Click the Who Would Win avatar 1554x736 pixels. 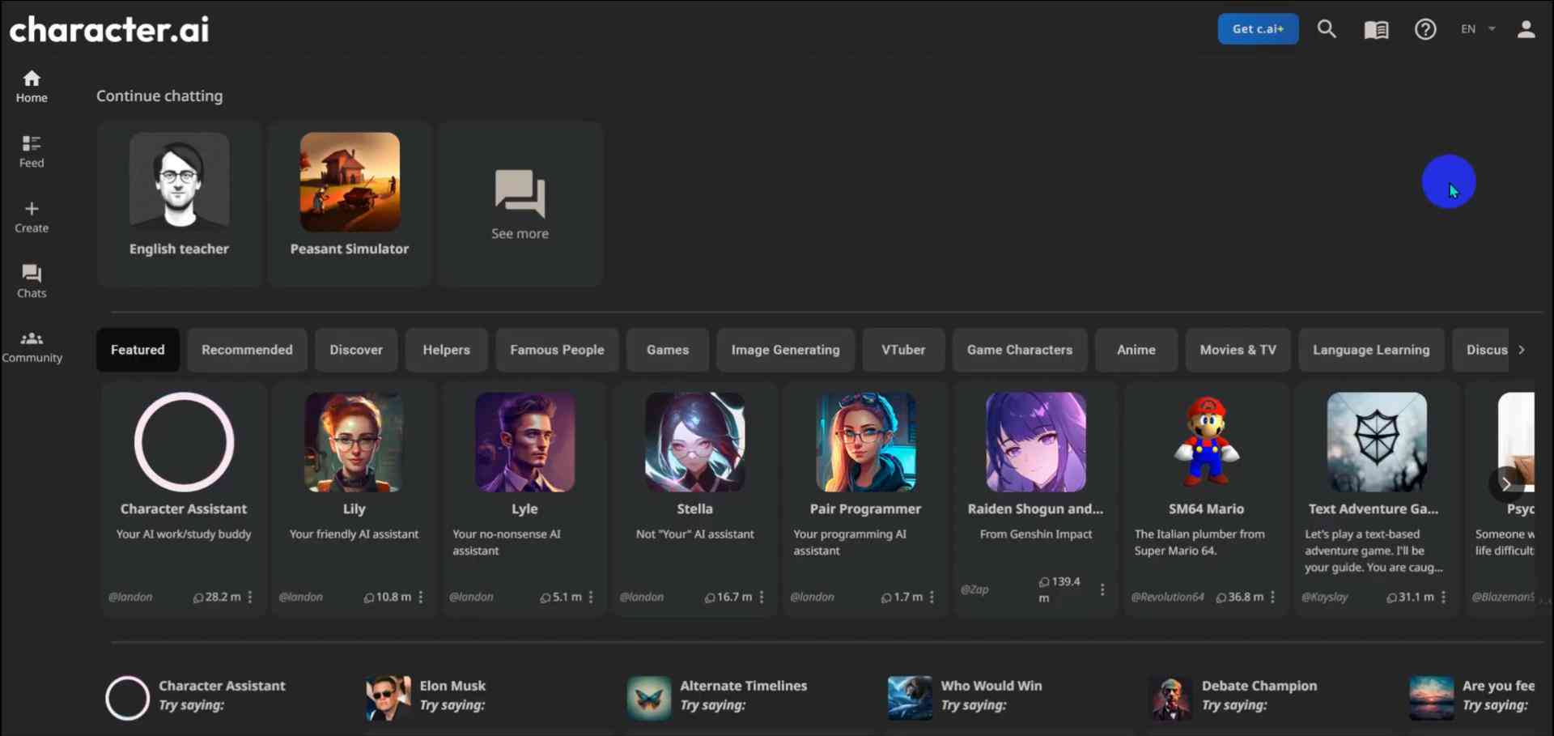(x=910, y=698)
